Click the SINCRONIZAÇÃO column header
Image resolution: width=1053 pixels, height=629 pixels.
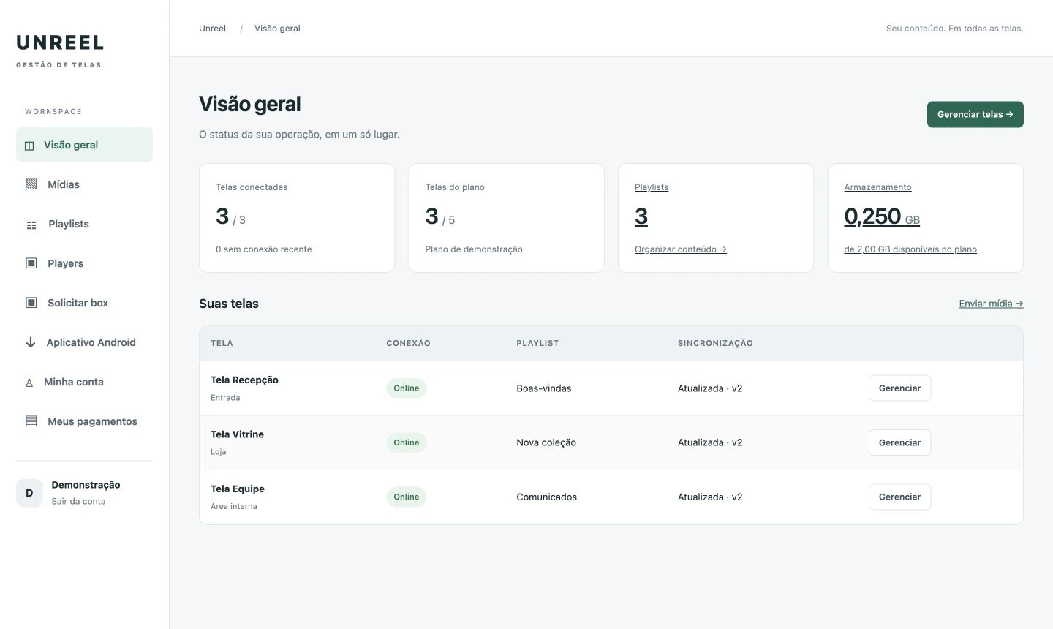(715, 343)
